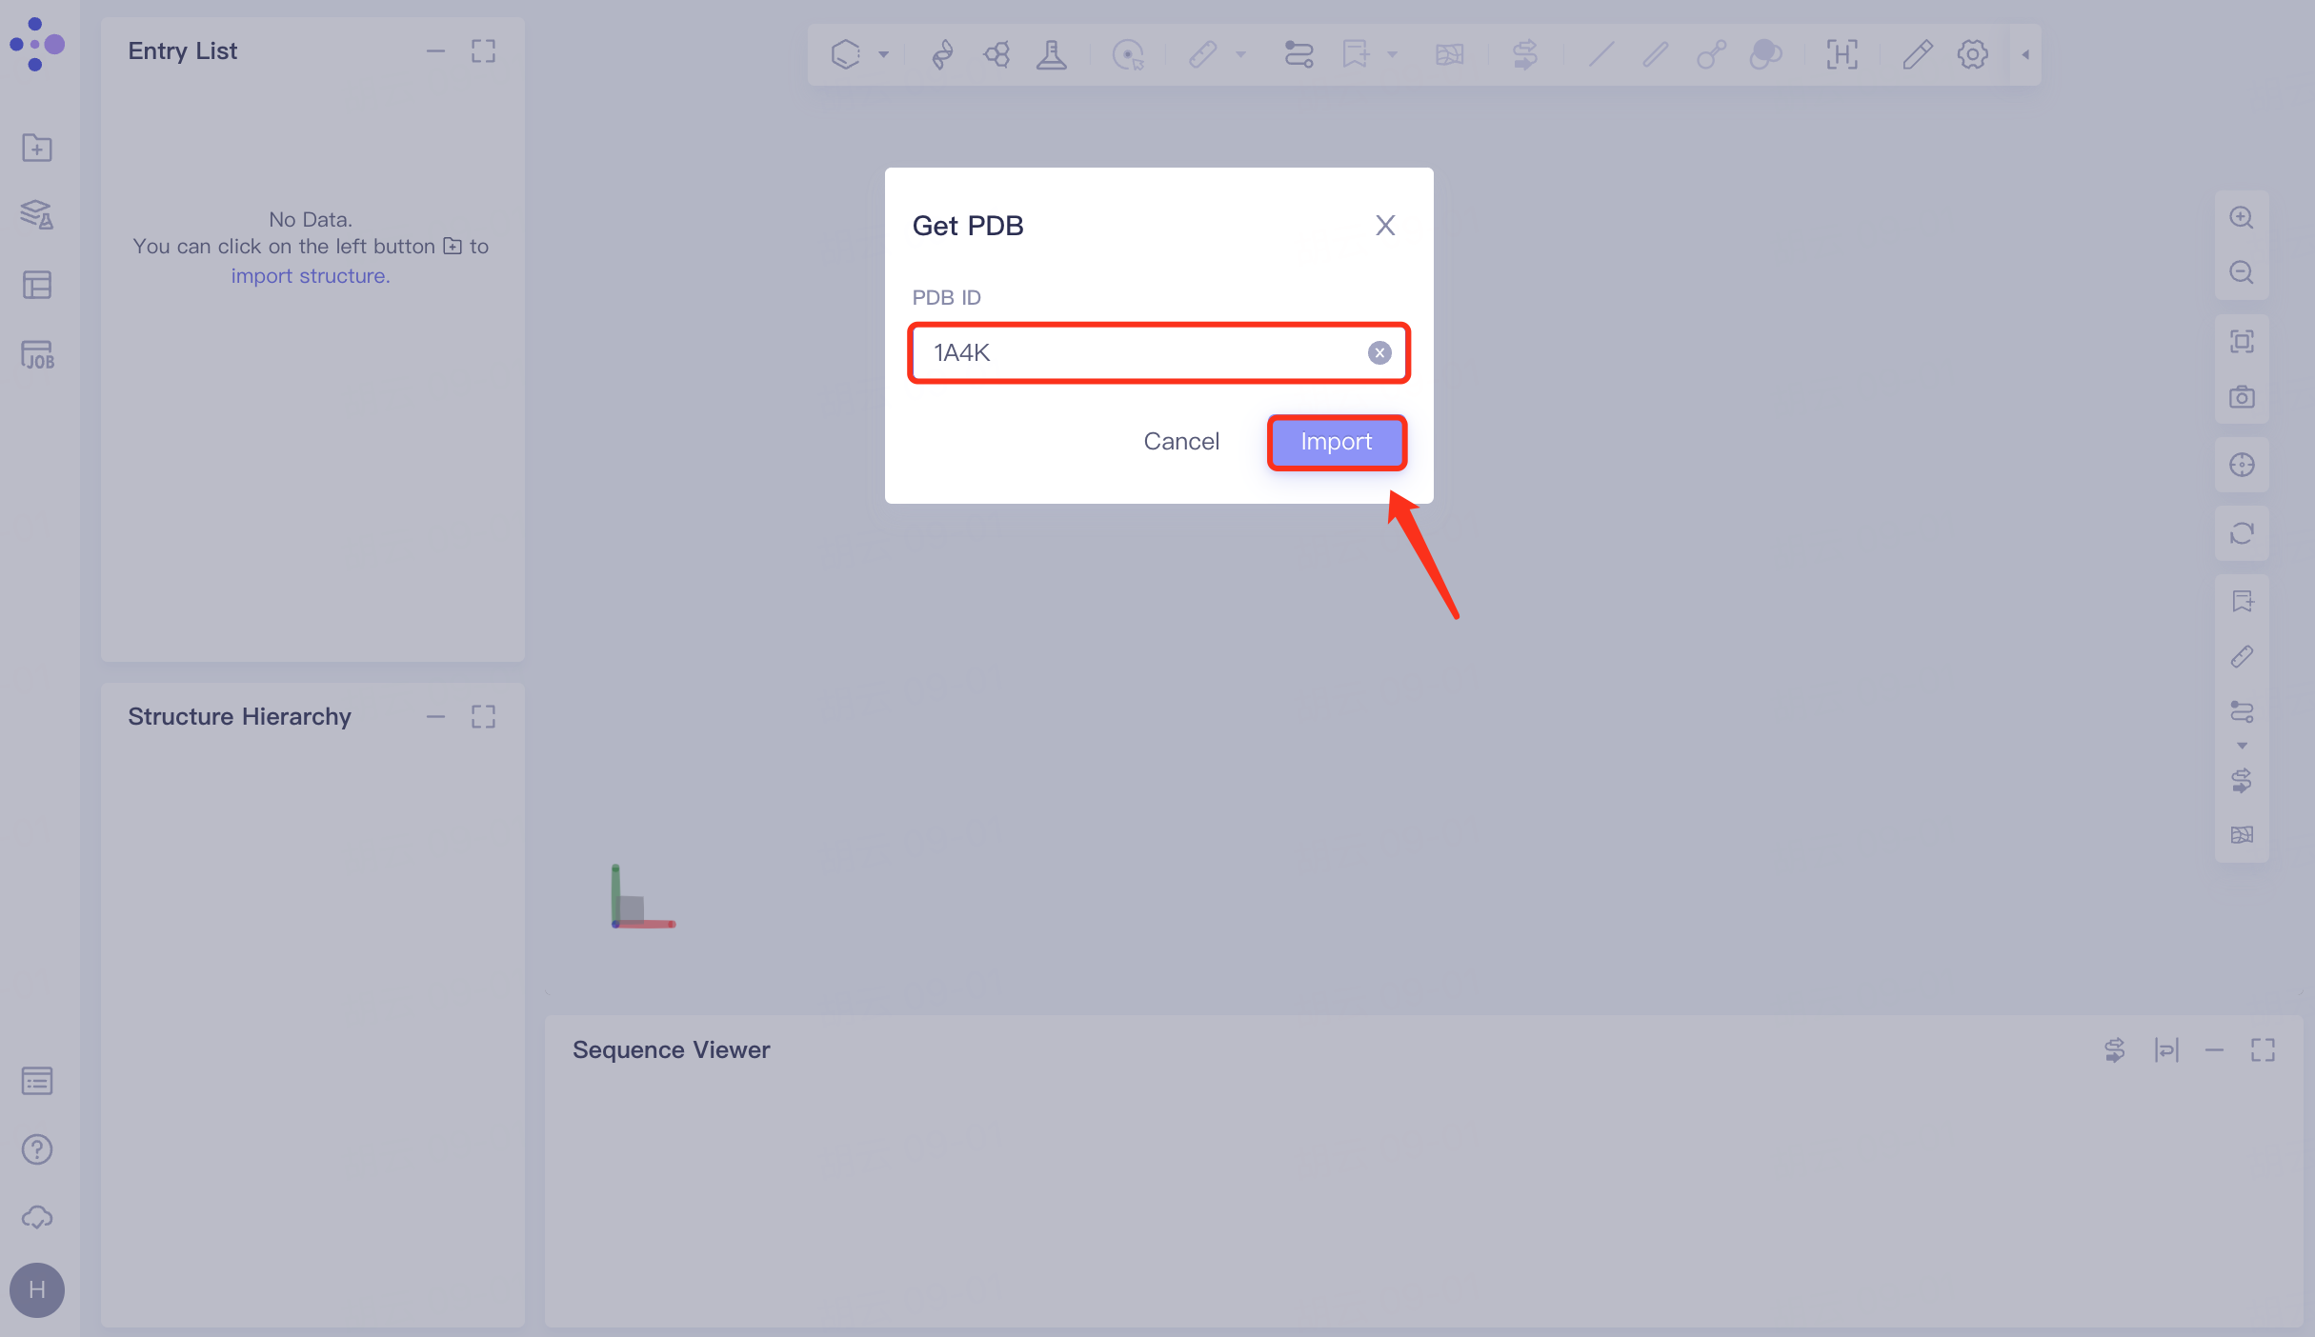
Task: Open the ruler measurement dropdown arrow
Action: 1240,54
